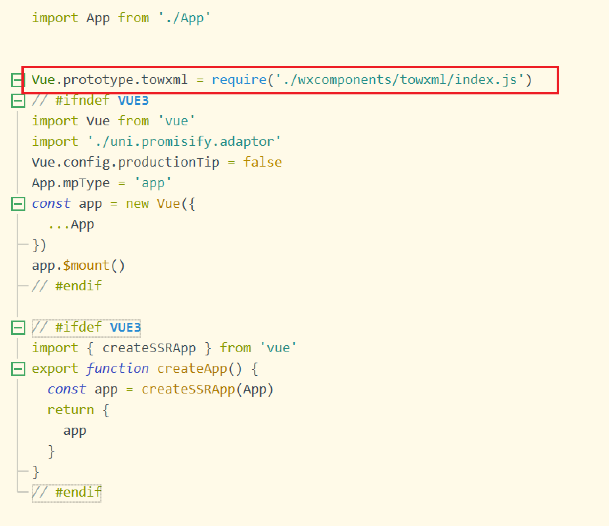Click the import './uni.promisify.adaptor' line
Viewport: 609px width, 526px height.
pyautogui.click(x=156, y=141)
